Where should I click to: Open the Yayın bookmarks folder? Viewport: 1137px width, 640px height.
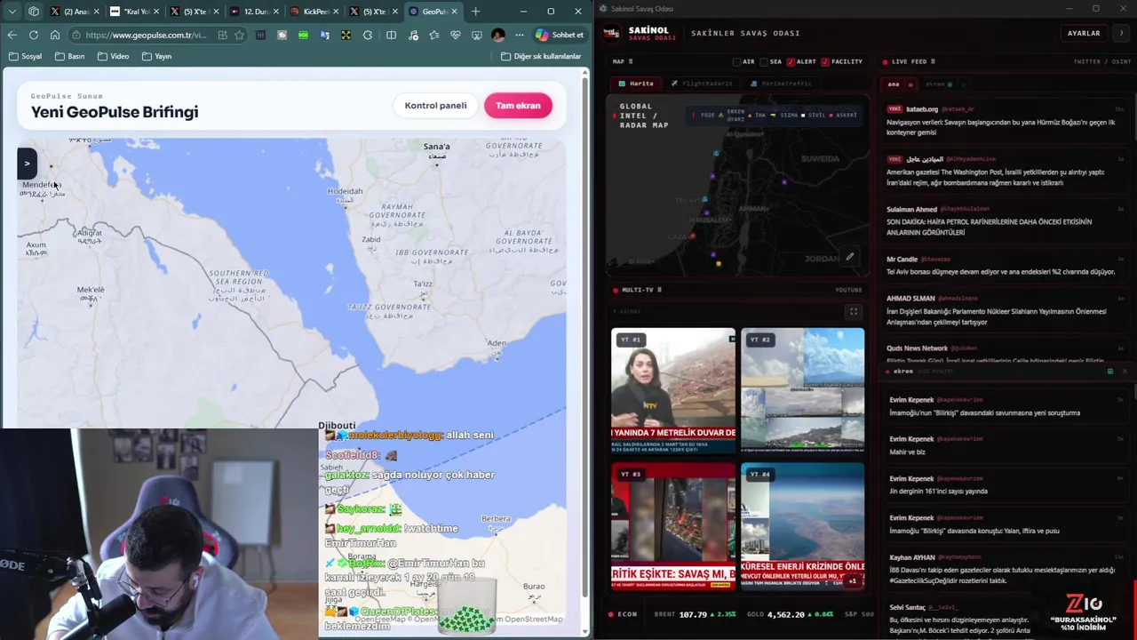pyautogui.click(x=155, y=56)
